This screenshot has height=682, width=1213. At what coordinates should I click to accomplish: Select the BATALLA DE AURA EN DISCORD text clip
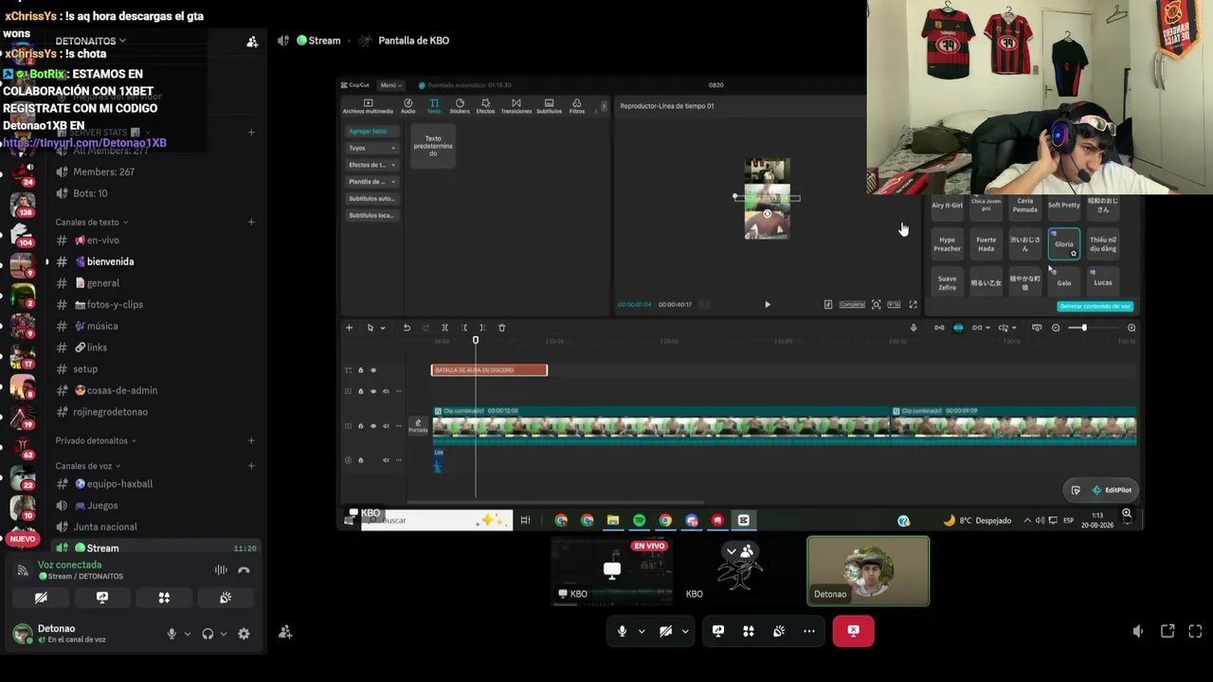click(489, 370)
